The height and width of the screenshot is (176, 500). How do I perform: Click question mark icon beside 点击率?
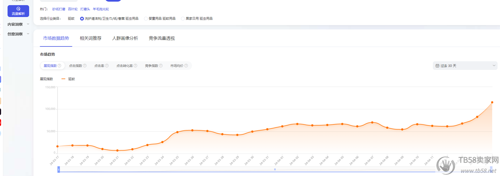(107, 66)
